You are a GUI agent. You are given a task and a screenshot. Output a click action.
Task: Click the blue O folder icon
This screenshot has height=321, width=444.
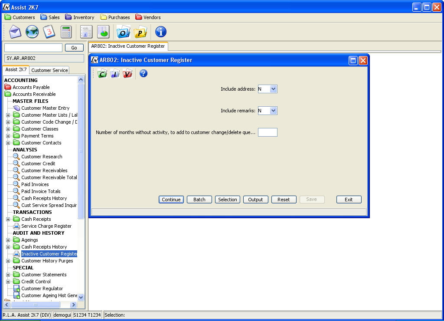(x=124, y=32)
